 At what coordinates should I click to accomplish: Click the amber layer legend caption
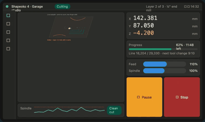point(59,40)
